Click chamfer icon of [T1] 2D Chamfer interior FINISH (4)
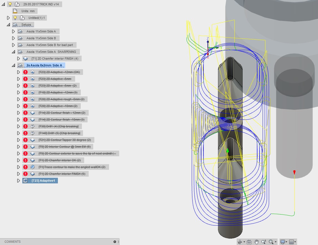Viewport: 318px width, 245px height. pos(25,58)
